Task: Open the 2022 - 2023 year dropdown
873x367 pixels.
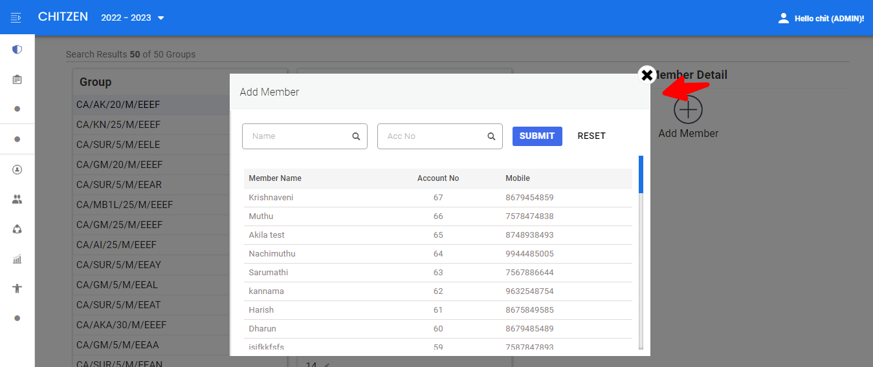Action: [133, 17]
